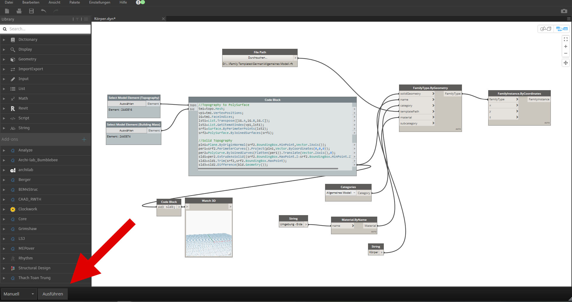Activate the pan mode icon

(x=565, y=63)
